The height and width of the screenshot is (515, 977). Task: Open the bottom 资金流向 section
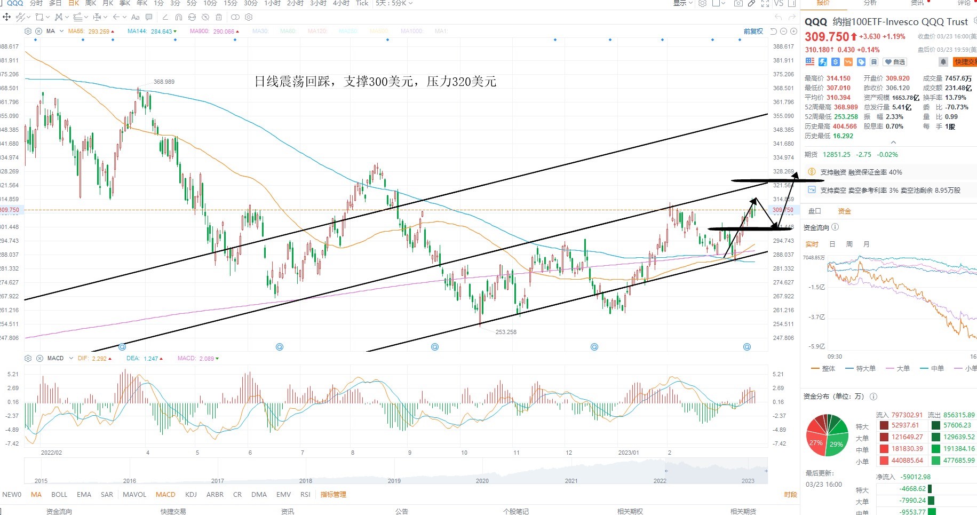[59, 511]
